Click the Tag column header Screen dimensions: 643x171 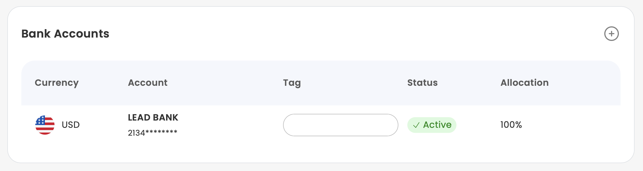click(292, 83)
